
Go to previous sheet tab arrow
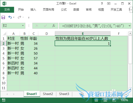coord(7,94)
